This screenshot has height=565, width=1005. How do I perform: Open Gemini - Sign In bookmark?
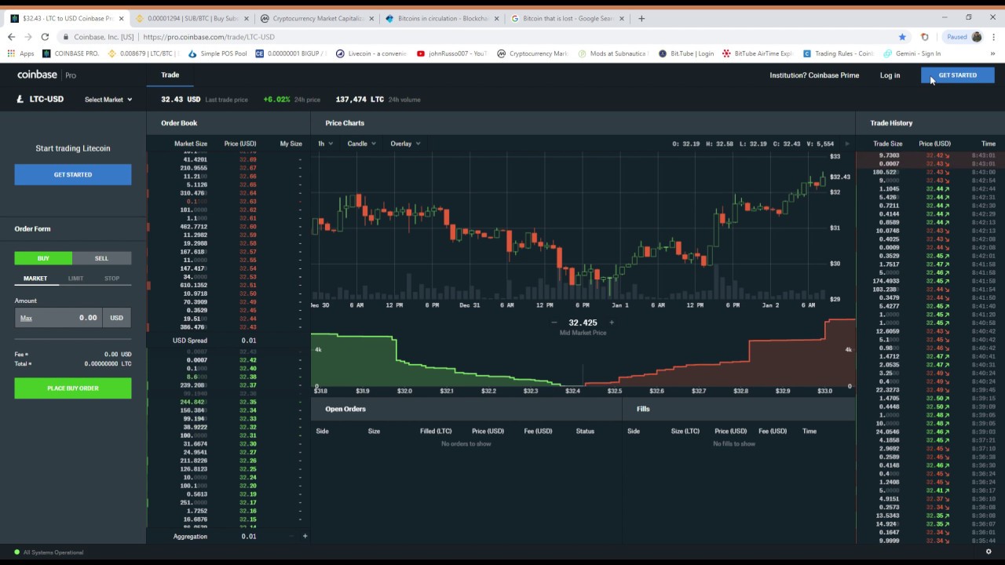(x=912, y=53)
